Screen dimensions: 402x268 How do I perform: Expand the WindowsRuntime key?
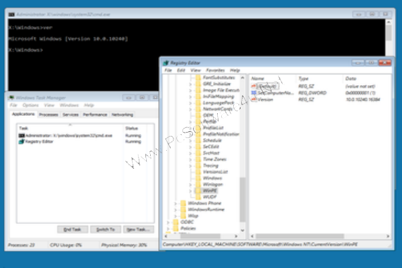(176, 210)
